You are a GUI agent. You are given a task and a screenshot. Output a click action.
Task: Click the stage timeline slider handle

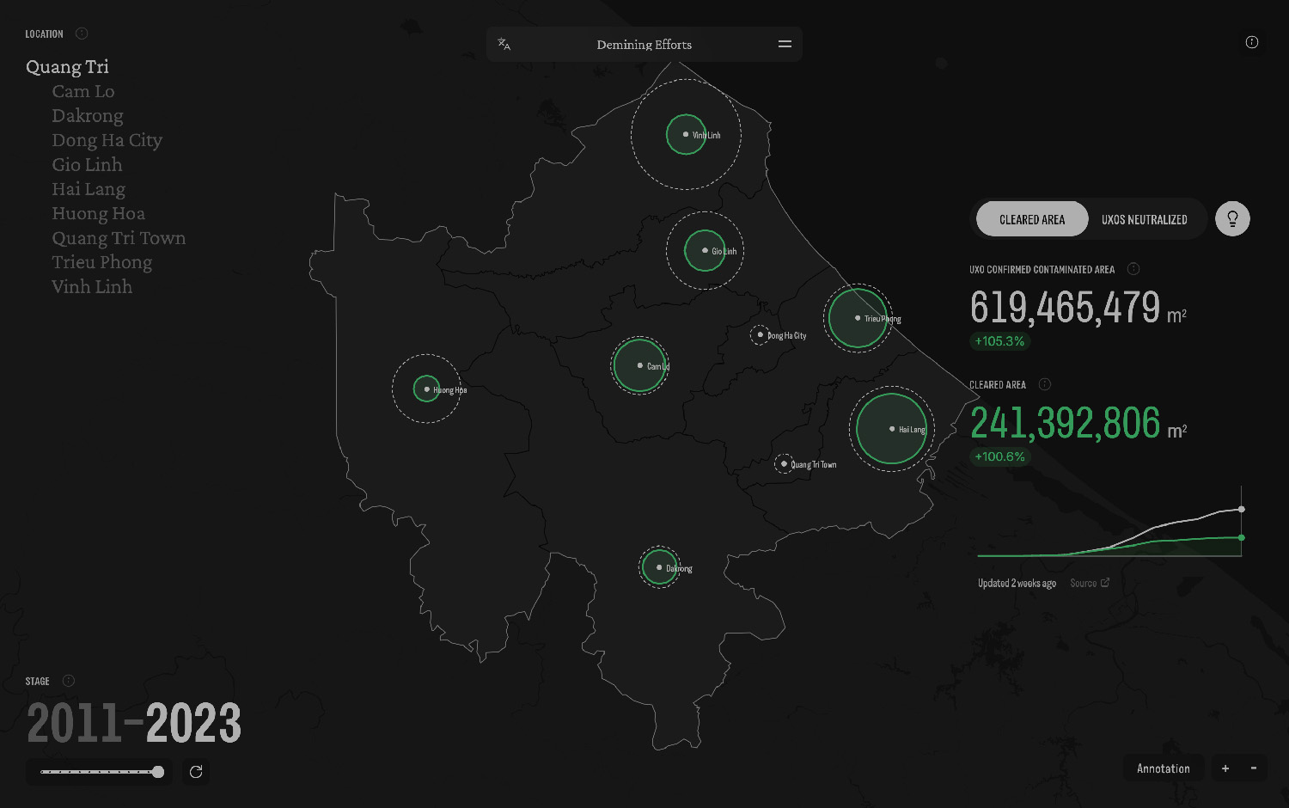point(158,772)
